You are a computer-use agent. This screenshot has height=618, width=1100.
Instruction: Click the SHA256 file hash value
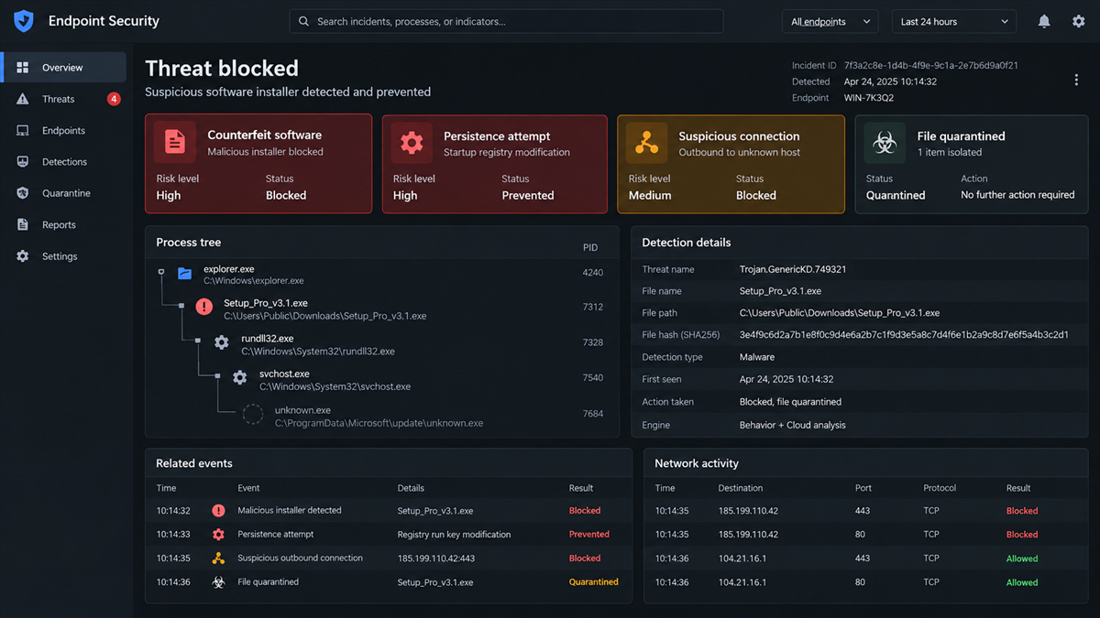(904, 335)
